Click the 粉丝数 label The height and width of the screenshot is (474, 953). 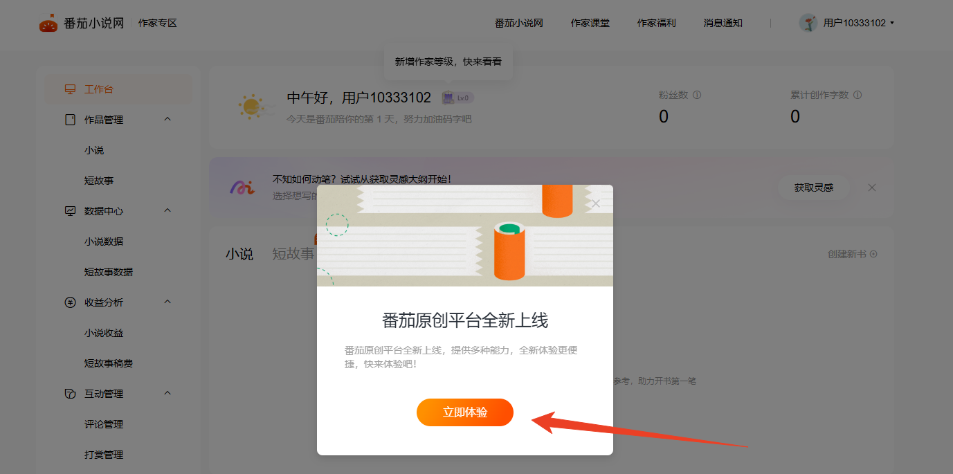pos(673,95)
